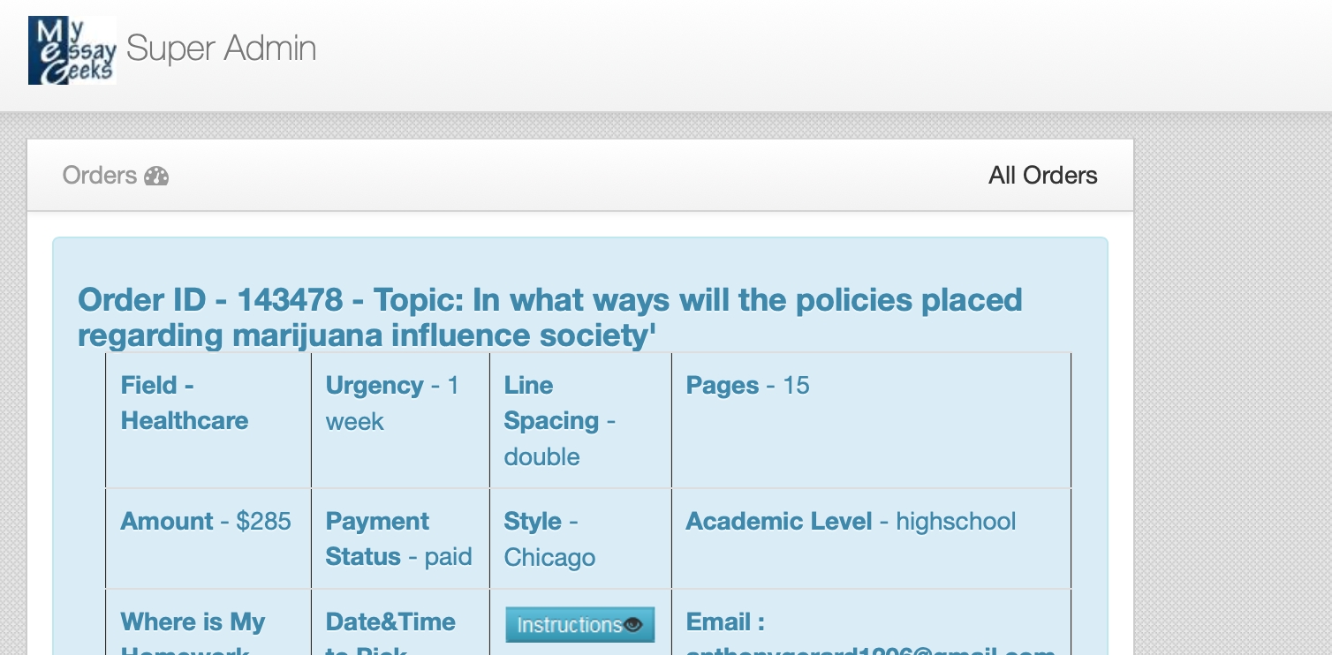Open the customer's Gmail address link
Viewport: 1332px width, 655px height.
(x=870, y=651)
